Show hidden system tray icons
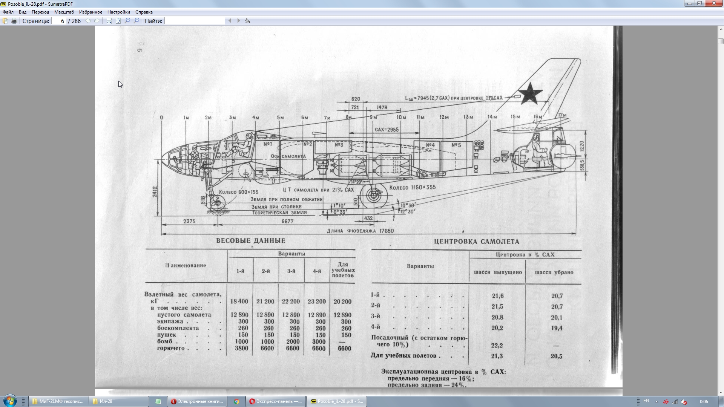The image size is (724, 407). pos(657,401)
